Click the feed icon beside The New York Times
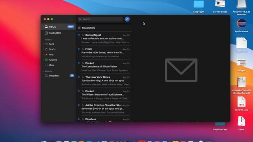This screenshot has height=142, width=253. coord(83,77)
